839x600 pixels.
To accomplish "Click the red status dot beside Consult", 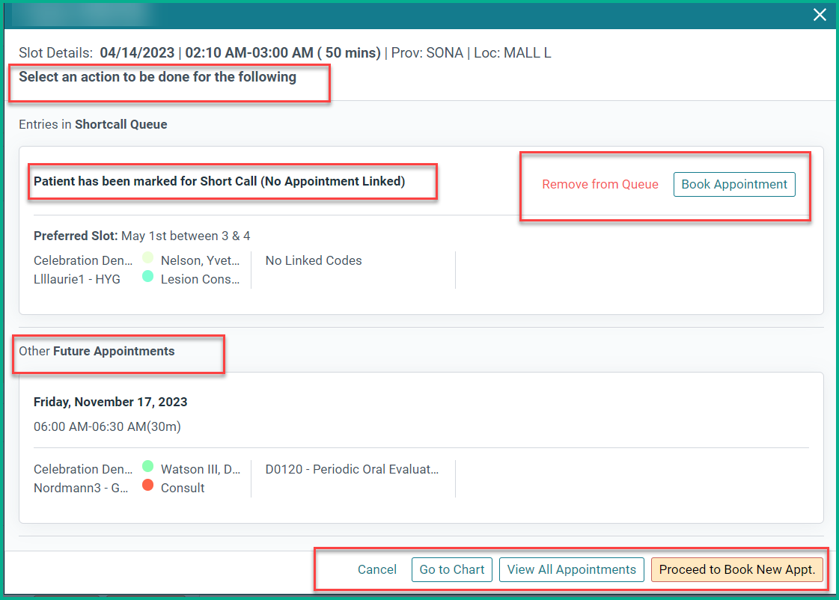I will point(149,487).
